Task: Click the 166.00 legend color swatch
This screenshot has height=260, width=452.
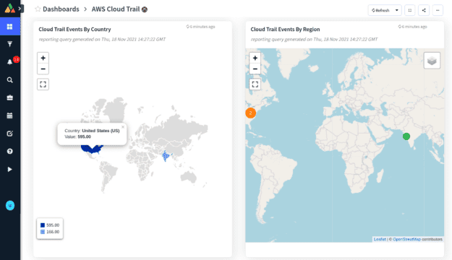Action: point(43,232)
